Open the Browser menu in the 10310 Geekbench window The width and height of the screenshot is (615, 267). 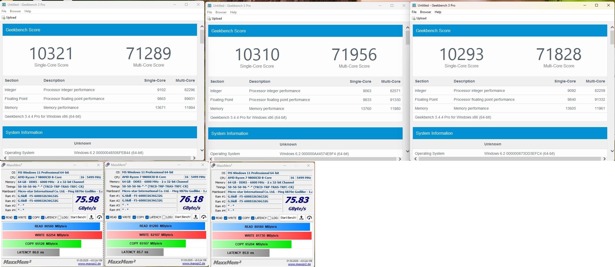[x=221, y=12]
